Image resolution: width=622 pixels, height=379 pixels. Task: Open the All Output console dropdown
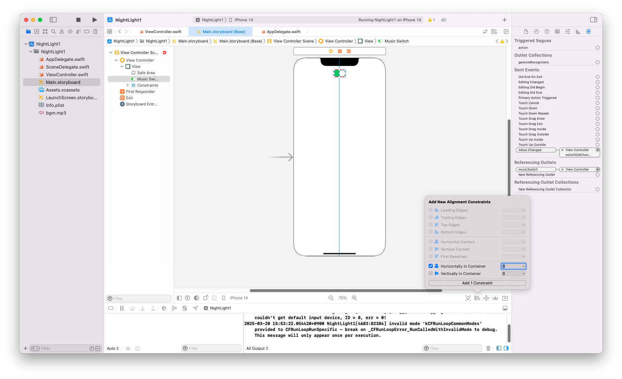tap(257, 348)
